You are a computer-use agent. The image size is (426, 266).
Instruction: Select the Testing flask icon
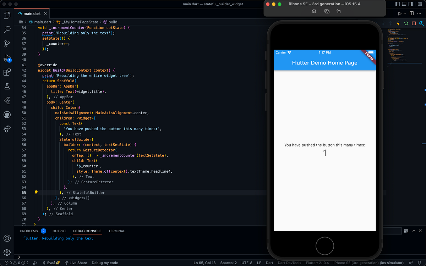click(7, 86)
